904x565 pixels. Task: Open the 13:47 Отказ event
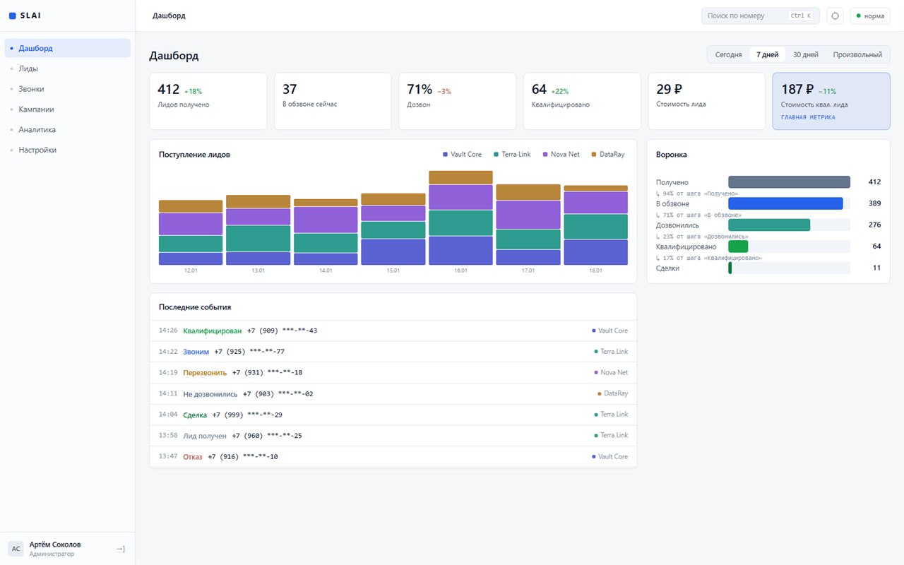pos(393,456)
